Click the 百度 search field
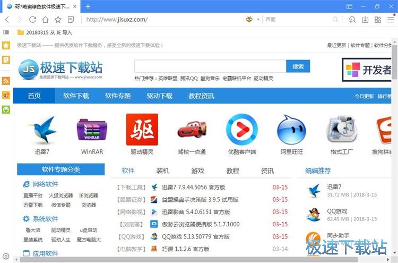This screenshot has width=398, height=263. [297, 20]
